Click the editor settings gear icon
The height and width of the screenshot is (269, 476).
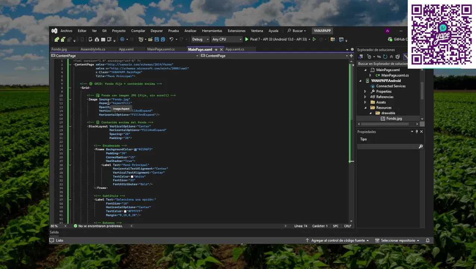pyautogui.click(x=352, y=49)
